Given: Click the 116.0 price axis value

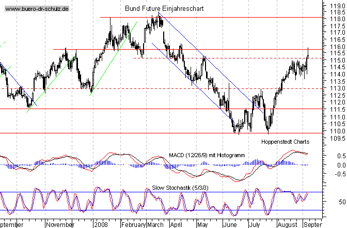Looking at the screenshot, I should (338, 47).
